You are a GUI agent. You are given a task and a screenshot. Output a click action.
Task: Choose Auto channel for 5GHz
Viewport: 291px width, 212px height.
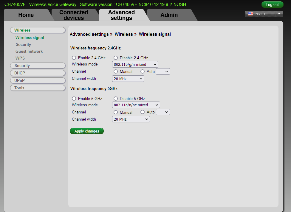tap(142, 112)
